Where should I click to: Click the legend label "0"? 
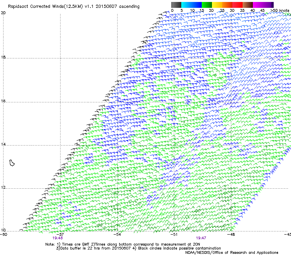(172, 11)
